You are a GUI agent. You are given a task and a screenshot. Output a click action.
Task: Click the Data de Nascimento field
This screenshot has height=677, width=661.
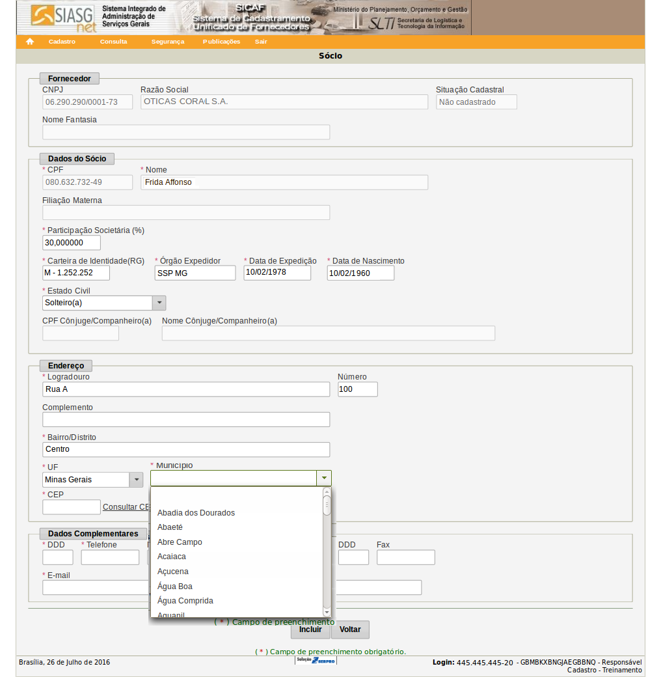[360, 273]
